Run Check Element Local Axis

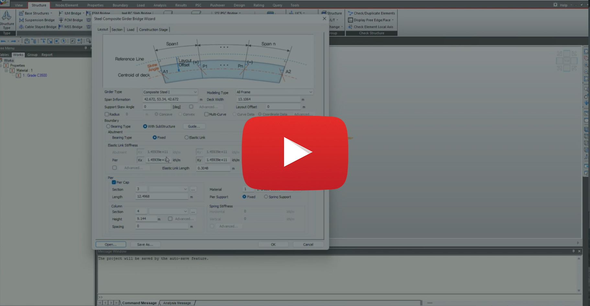click(x=370, y=27)
